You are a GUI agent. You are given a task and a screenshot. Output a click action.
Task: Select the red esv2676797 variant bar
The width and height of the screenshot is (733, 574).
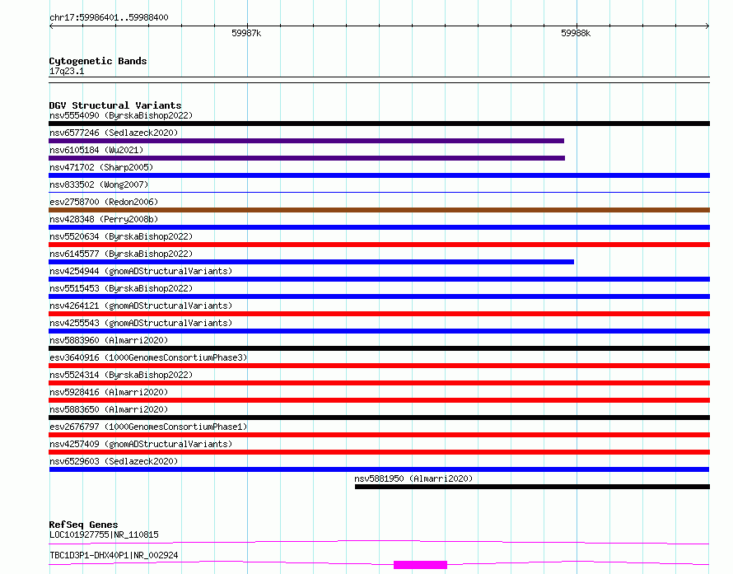tap(379, 435)
